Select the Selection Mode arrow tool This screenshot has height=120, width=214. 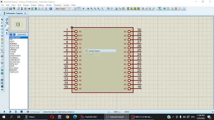point(2,19)
